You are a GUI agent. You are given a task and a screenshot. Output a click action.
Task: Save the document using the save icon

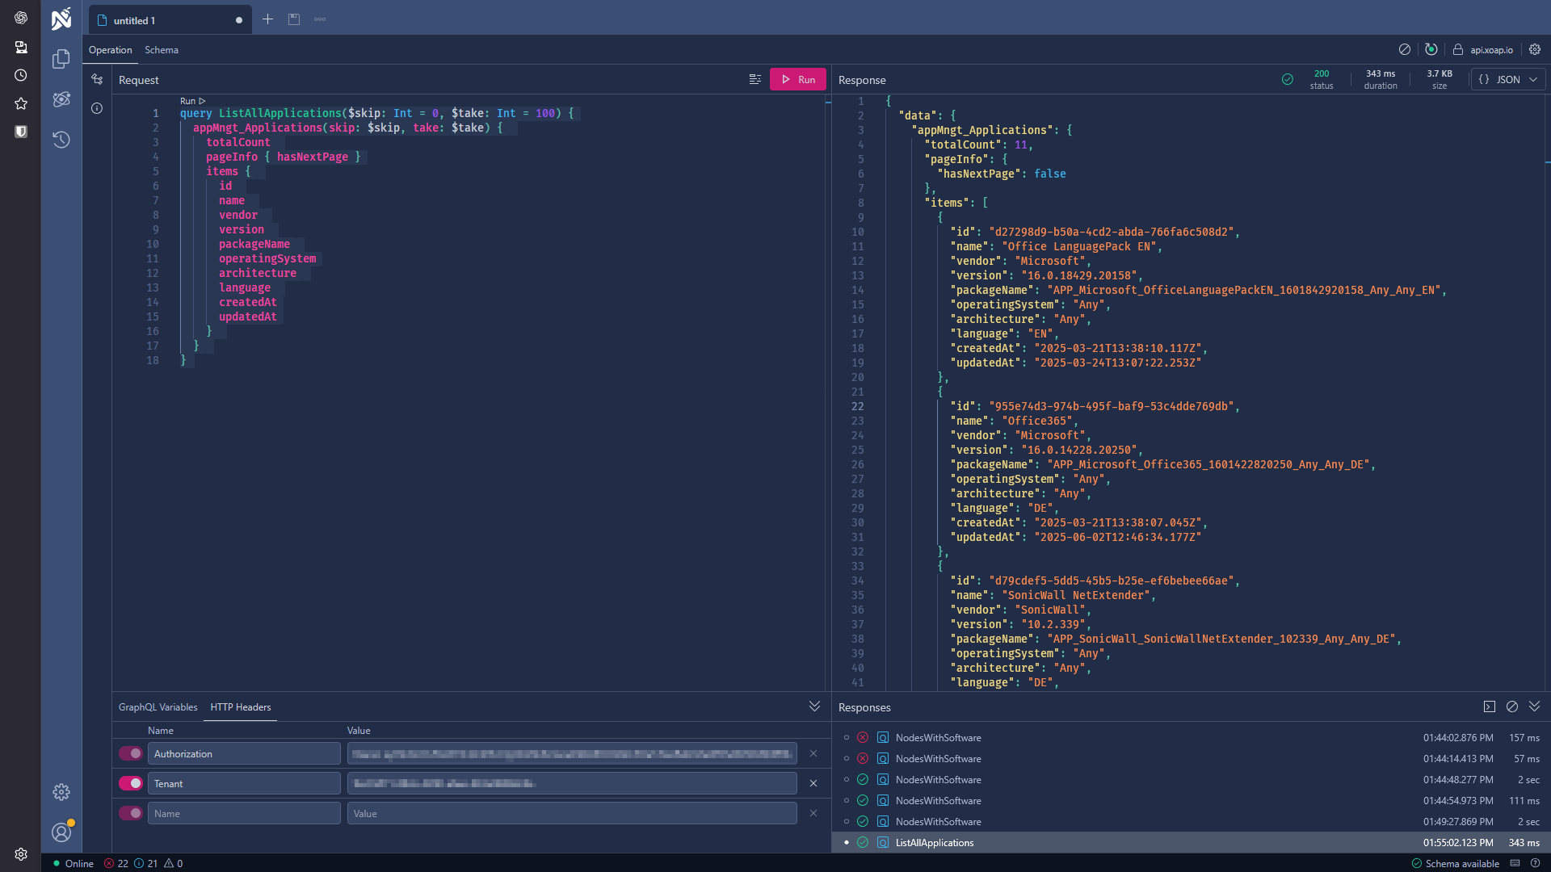click(x=294, y=19)
